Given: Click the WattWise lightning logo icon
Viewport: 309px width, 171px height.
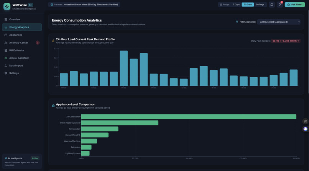Looking at the screenshot, I should pyautogui.click(x=7, y=7).
